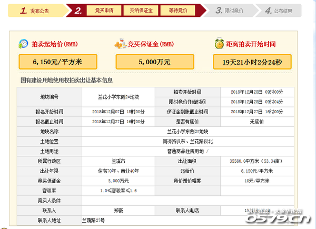Click the alarm clock icon beside 距离拍卖开始时间
The height and width of the screenshot is (229, 316).
coord(219,44)
